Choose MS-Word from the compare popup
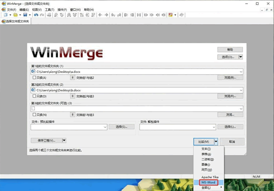This screenshot has width=274, height=191. click(x=209, y=182)
